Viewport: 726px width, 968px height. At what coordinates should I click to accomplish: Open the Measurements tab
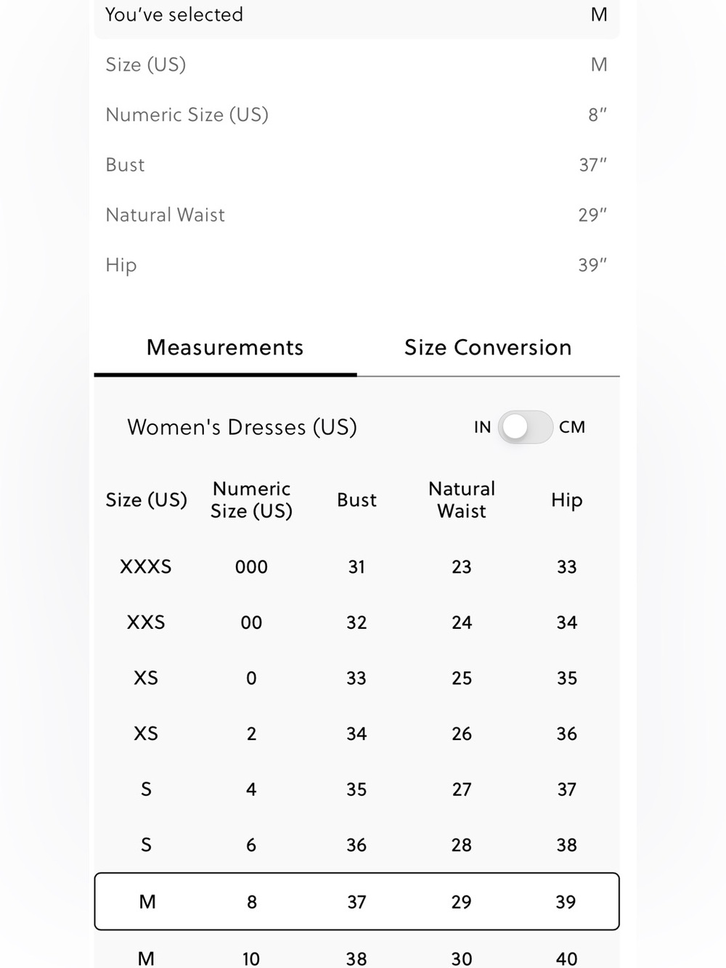[x=225, y=348]
